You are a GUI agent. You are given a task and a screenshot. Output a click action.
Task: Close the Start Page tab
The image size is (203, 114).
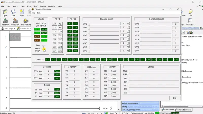[14, 29]
